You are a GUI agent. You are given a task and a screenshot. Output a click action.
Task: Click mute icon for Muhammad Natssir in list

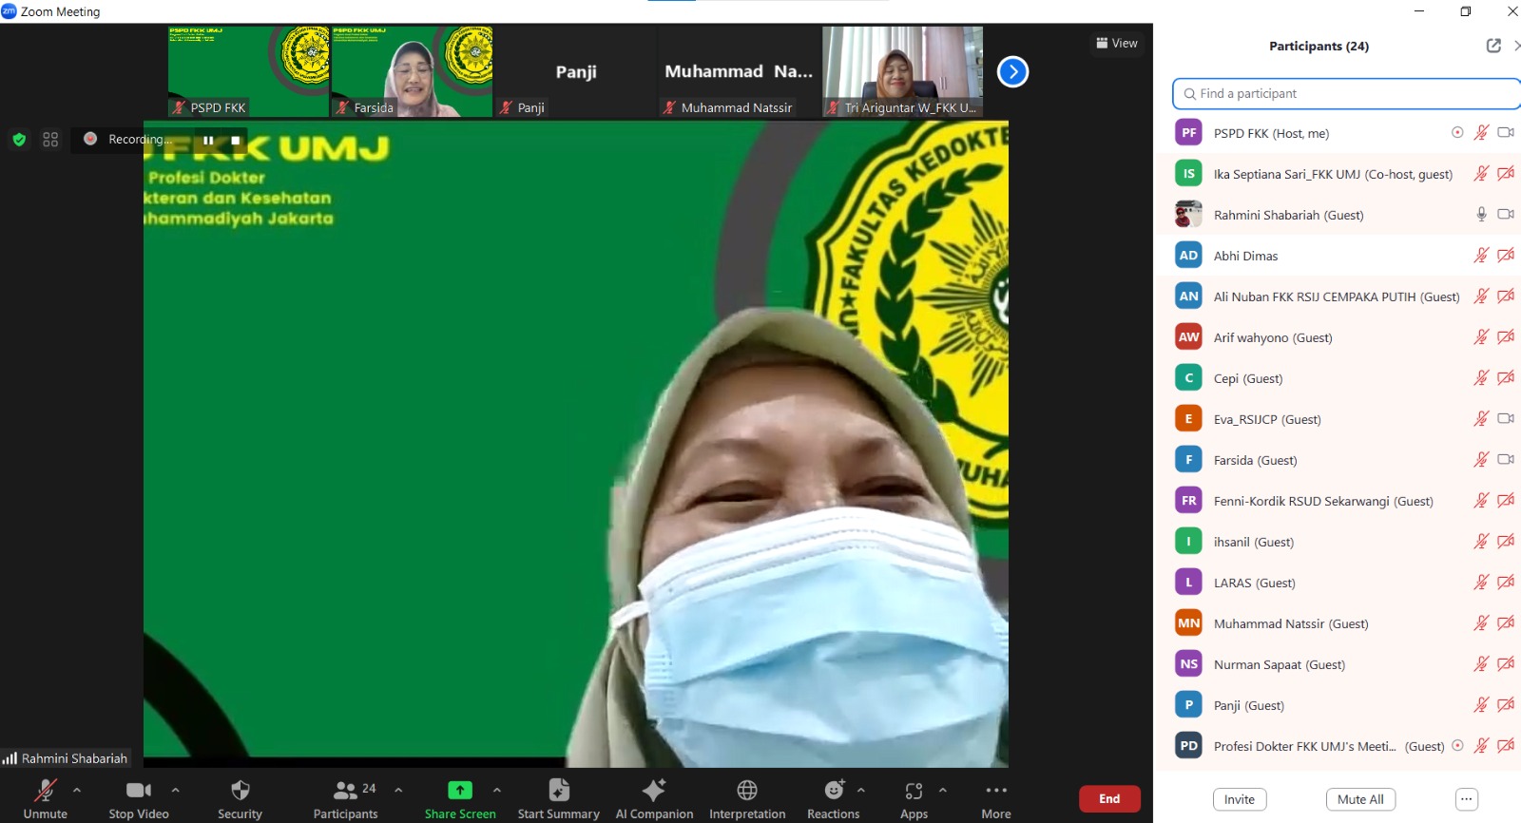click(1481, 623)
